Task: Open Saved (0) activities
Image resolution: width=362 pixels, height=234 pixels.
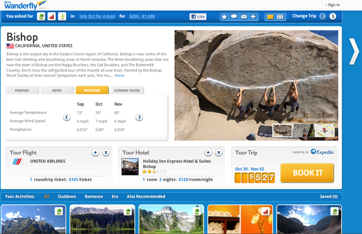Action: (x=329, y=197)
